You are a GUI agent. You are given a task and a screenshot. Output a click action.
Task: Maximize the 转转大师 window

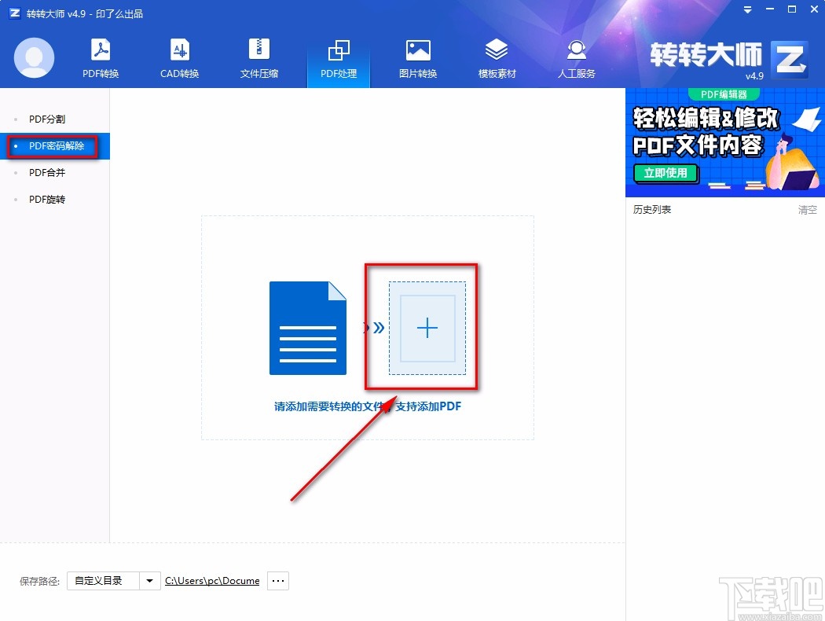[x=792, y=9]
